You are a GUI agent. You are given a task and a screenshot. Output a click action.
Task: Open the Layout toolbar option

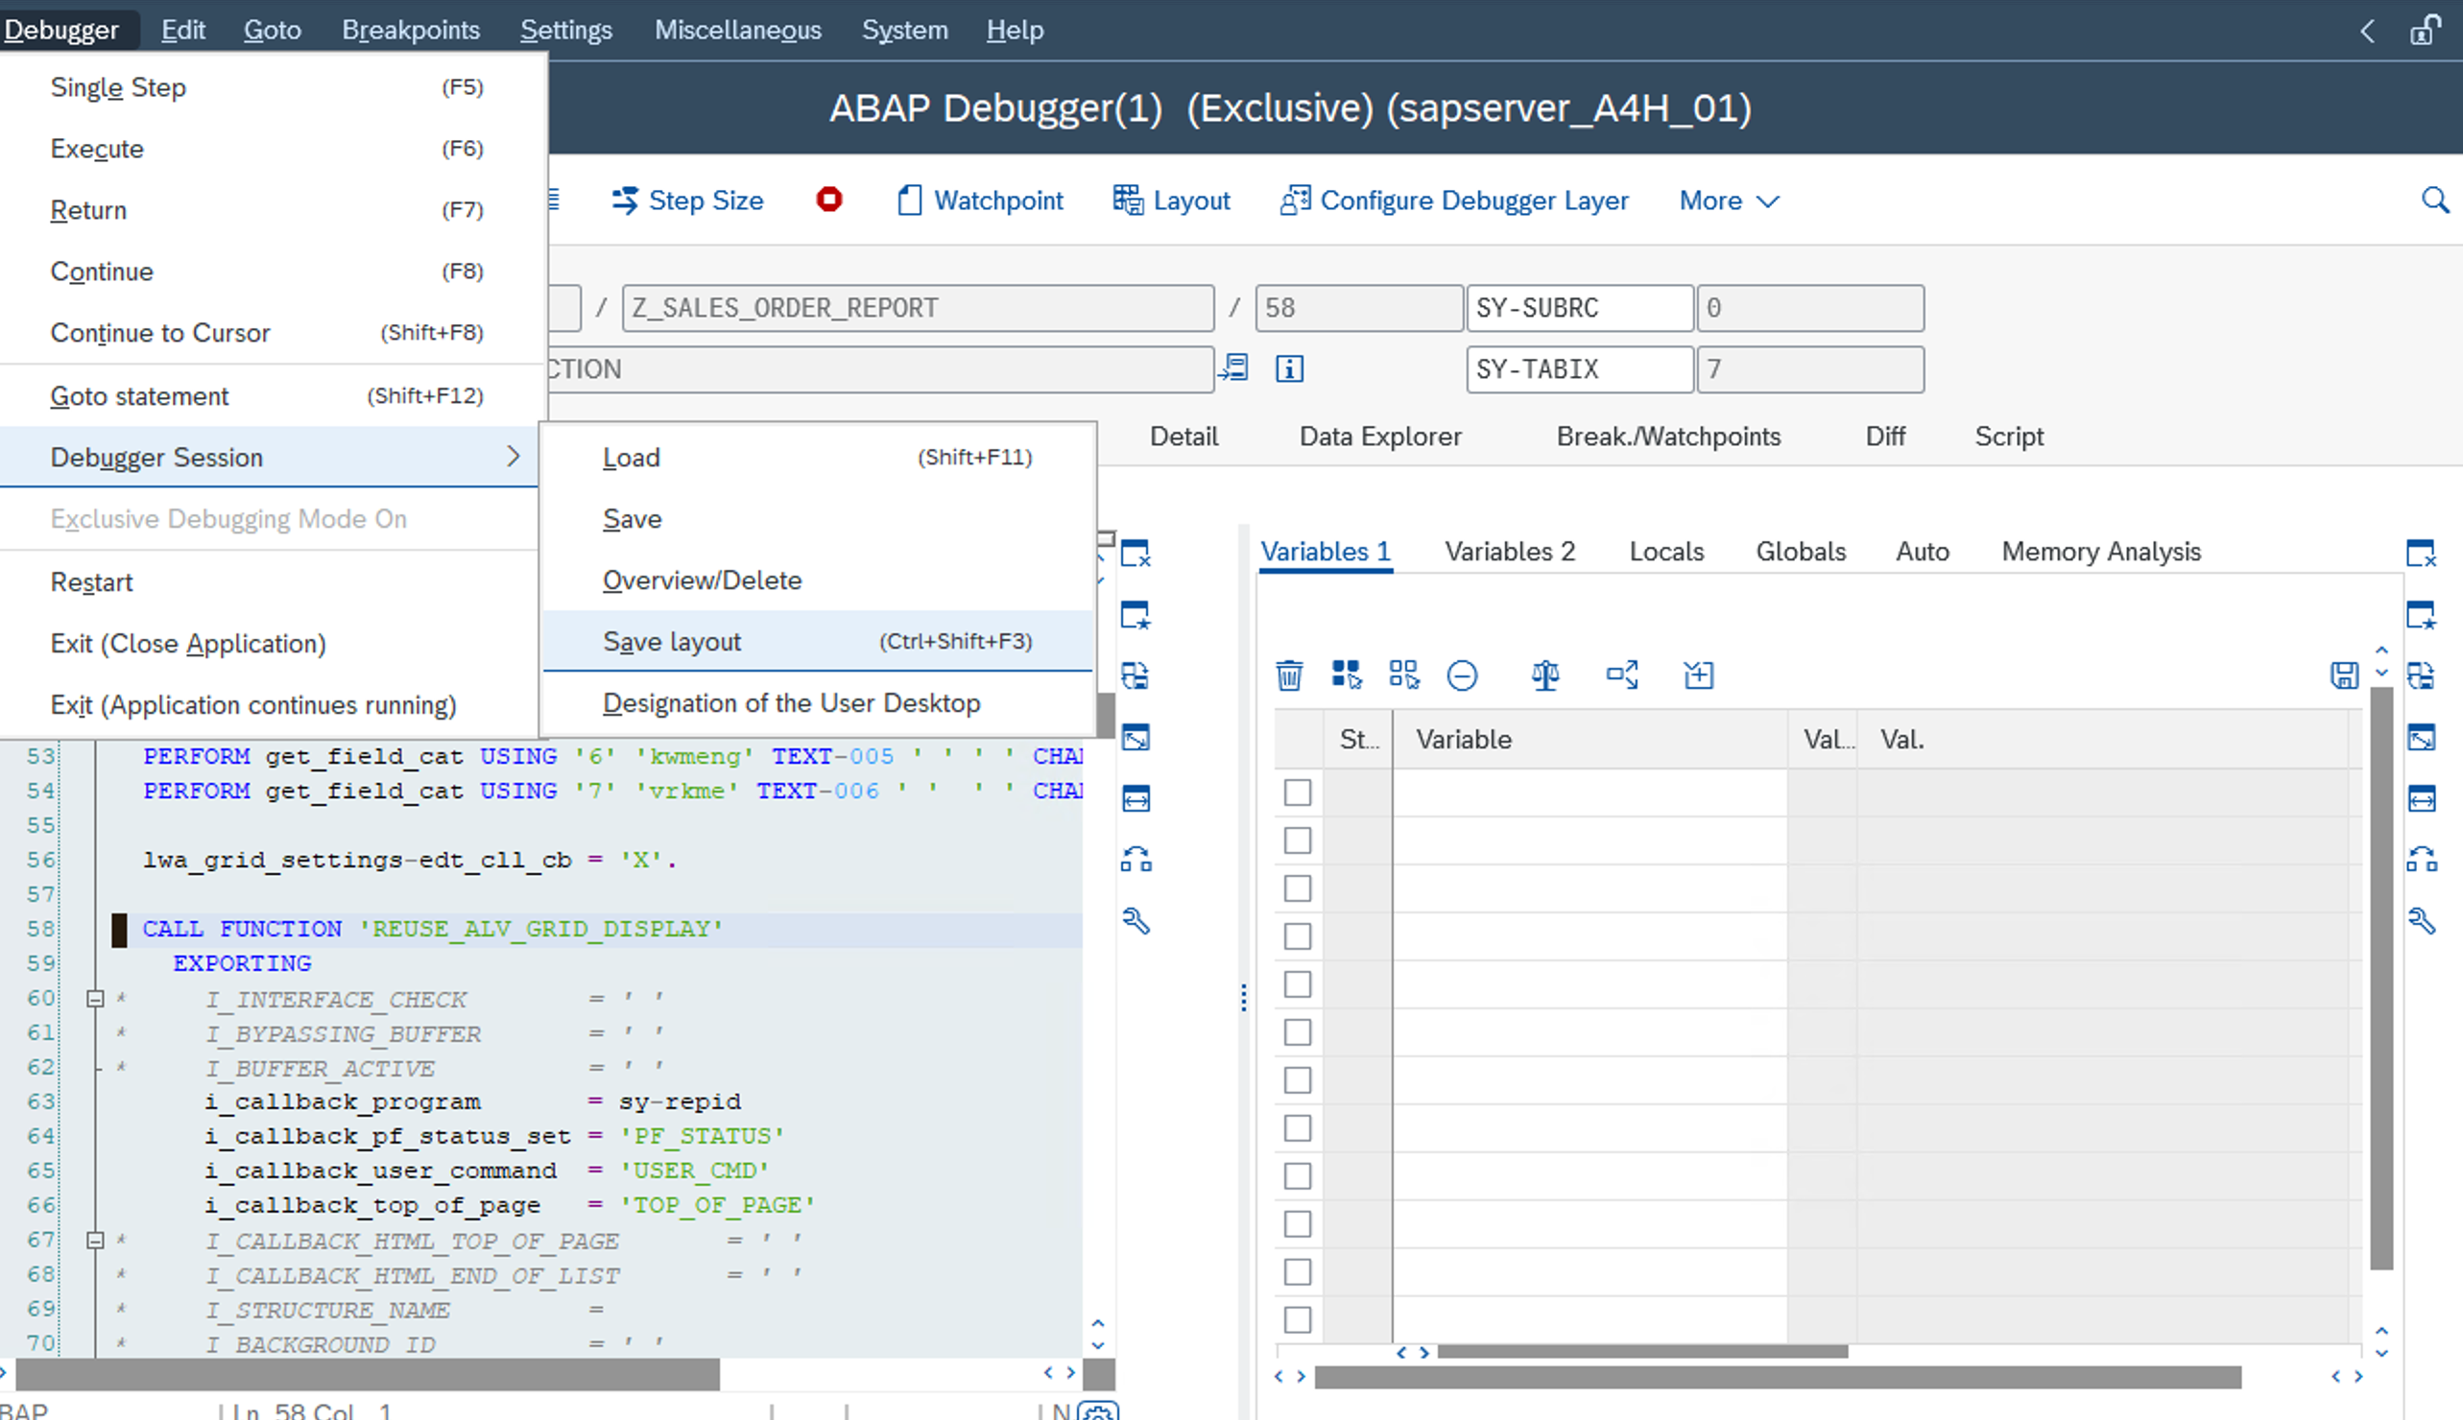[x=1172, y=201]
